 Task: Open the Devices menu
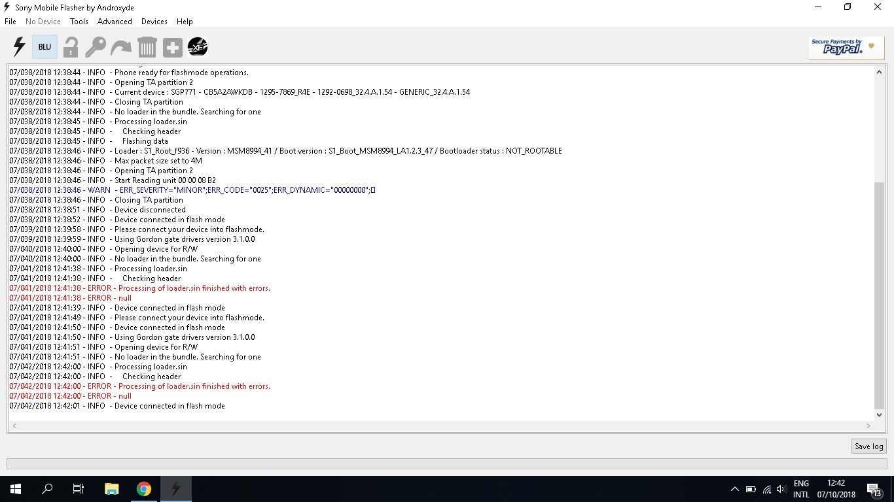(154, 22)
